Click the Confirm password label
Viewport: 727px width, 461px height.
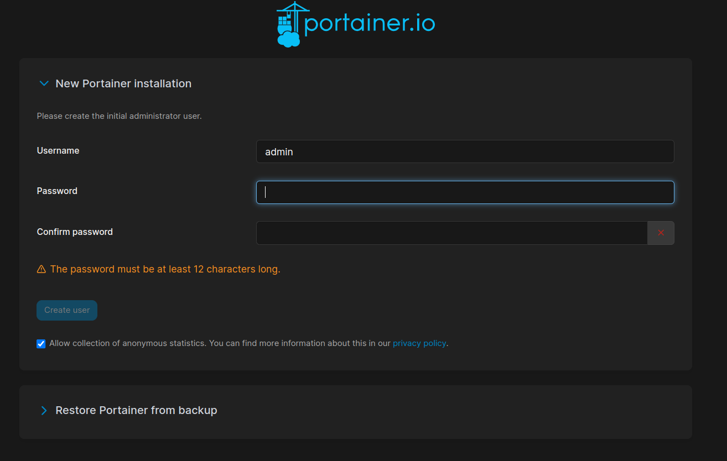(75, 232)
